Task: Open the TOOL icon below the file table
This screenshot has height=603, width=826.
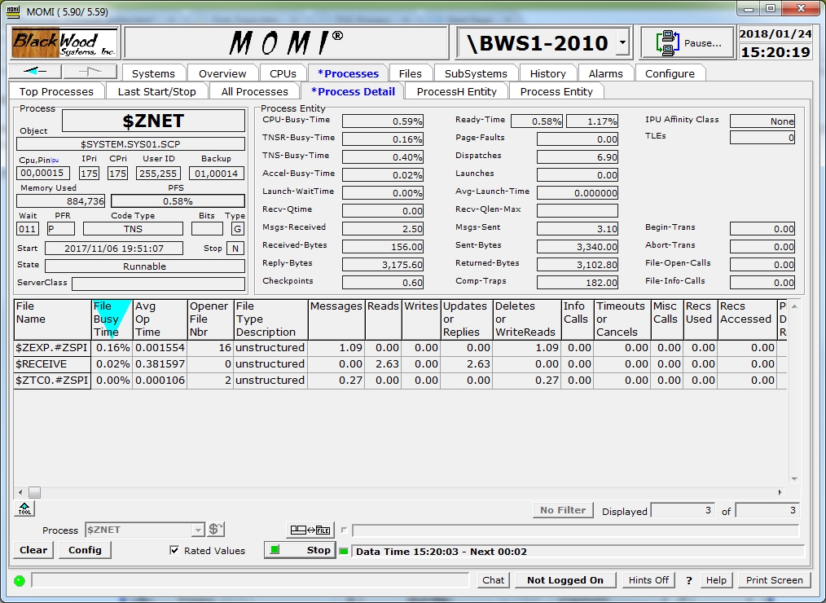Action: 24,509
